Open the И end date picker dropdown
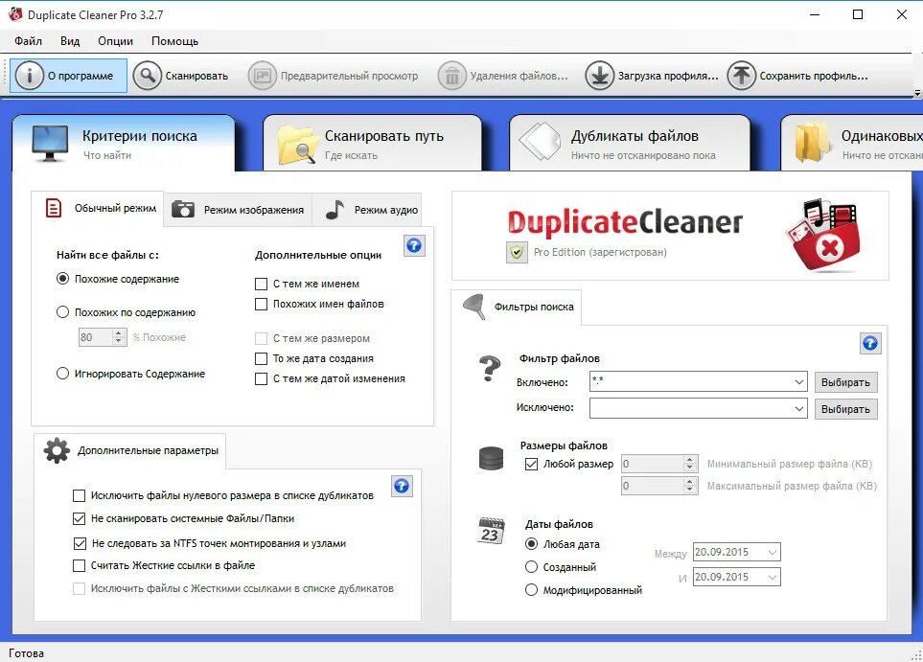923x662 pixels. 773,578
